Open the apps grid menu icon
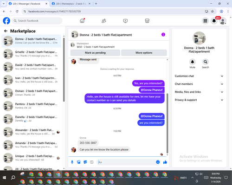 205,21
